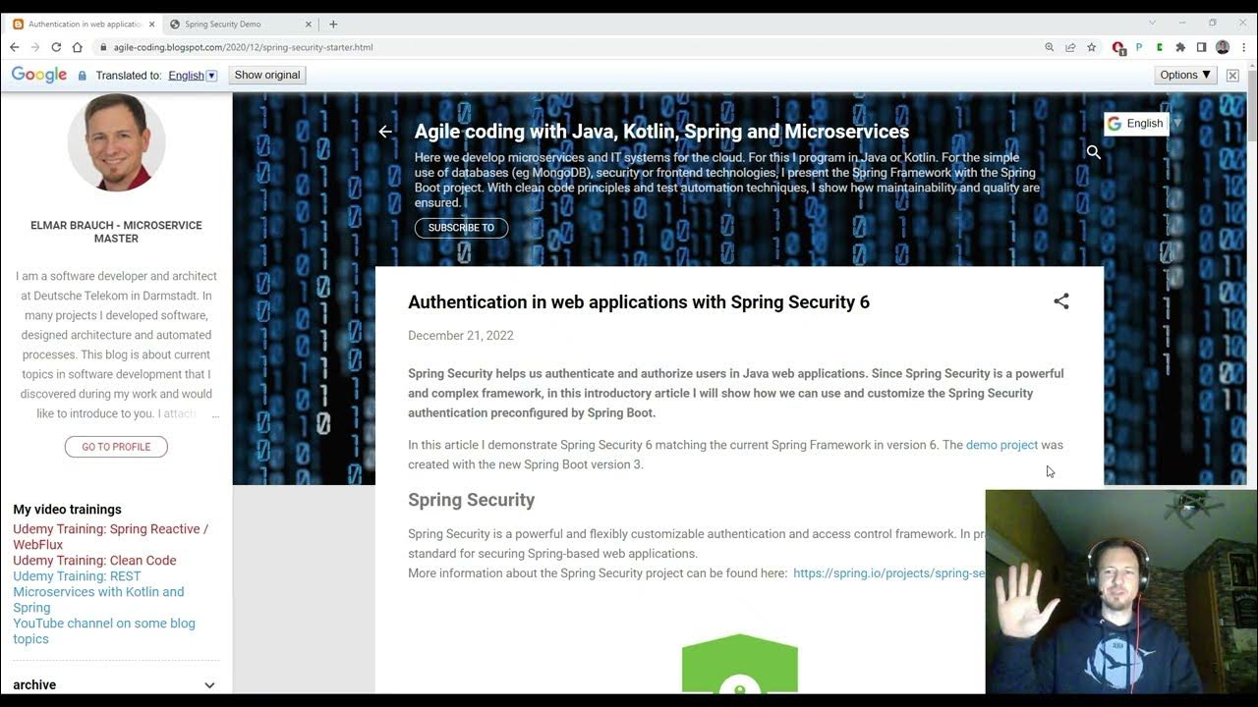Open a new browser tab
This screenshot has width=1258, height=707.
point(333,24)
